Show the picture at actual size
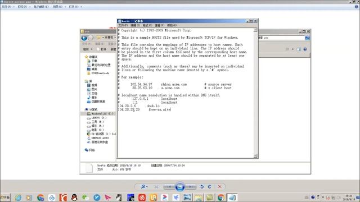 point(156,187)
